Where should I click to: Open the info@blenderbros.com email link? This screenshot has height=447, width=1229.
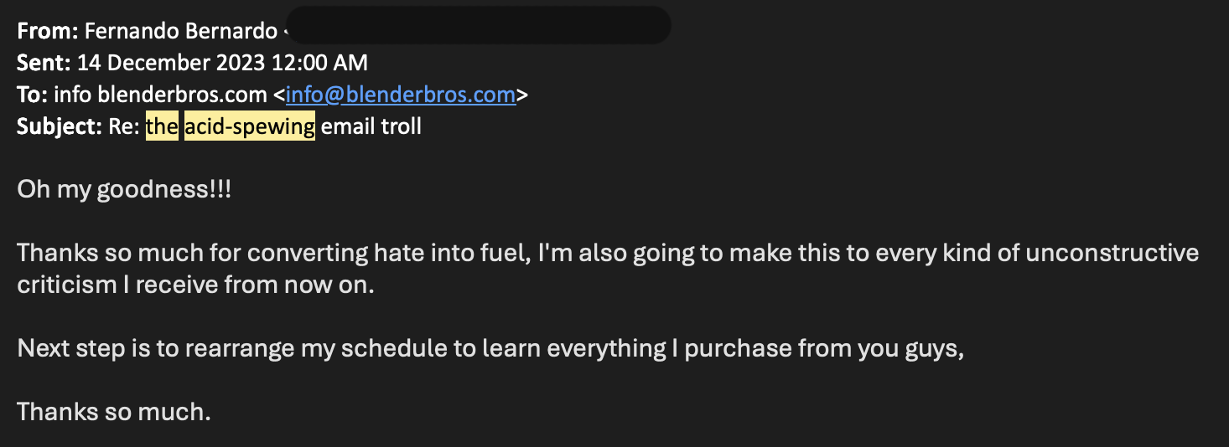coord(401,95)
